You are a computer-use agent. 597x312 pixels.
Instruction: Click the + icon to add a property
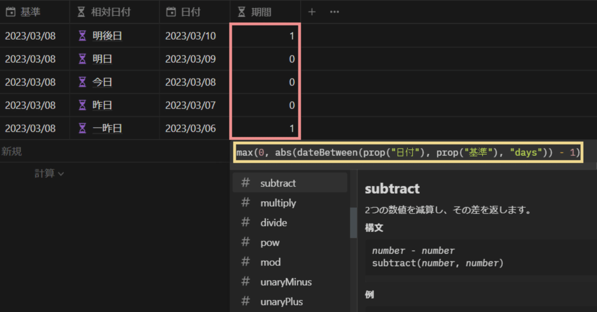(312, 11)
